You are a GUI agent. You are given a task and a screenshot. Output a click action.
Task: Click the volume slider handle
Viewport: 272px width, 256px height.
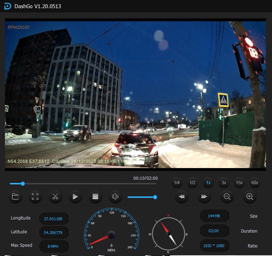click(155, 197)
